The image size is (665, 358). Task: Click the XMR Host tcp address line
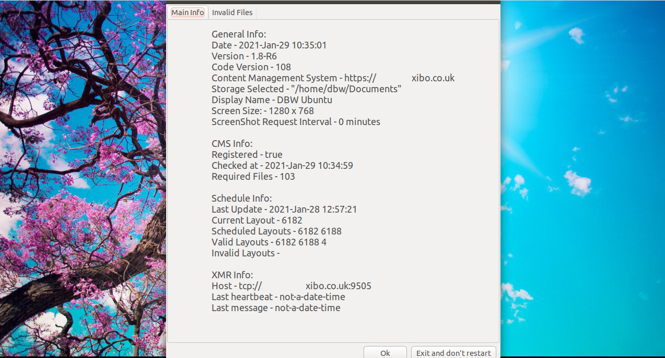click(291, 286)
